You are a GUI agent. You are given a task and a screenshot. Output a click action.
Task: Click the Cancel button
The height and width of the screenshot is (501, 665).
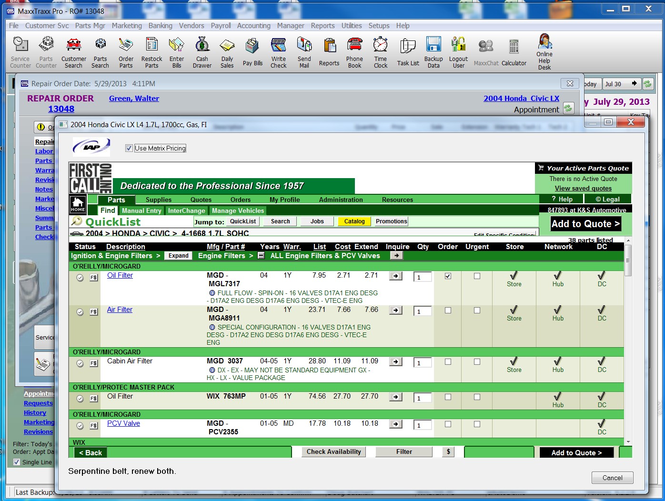pyautogui.click(x=612, y=478)
